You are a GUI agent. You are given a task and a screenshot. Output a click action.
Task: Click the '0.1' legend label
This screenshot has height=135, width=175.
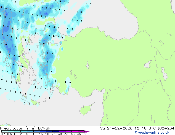pos(3,134)
